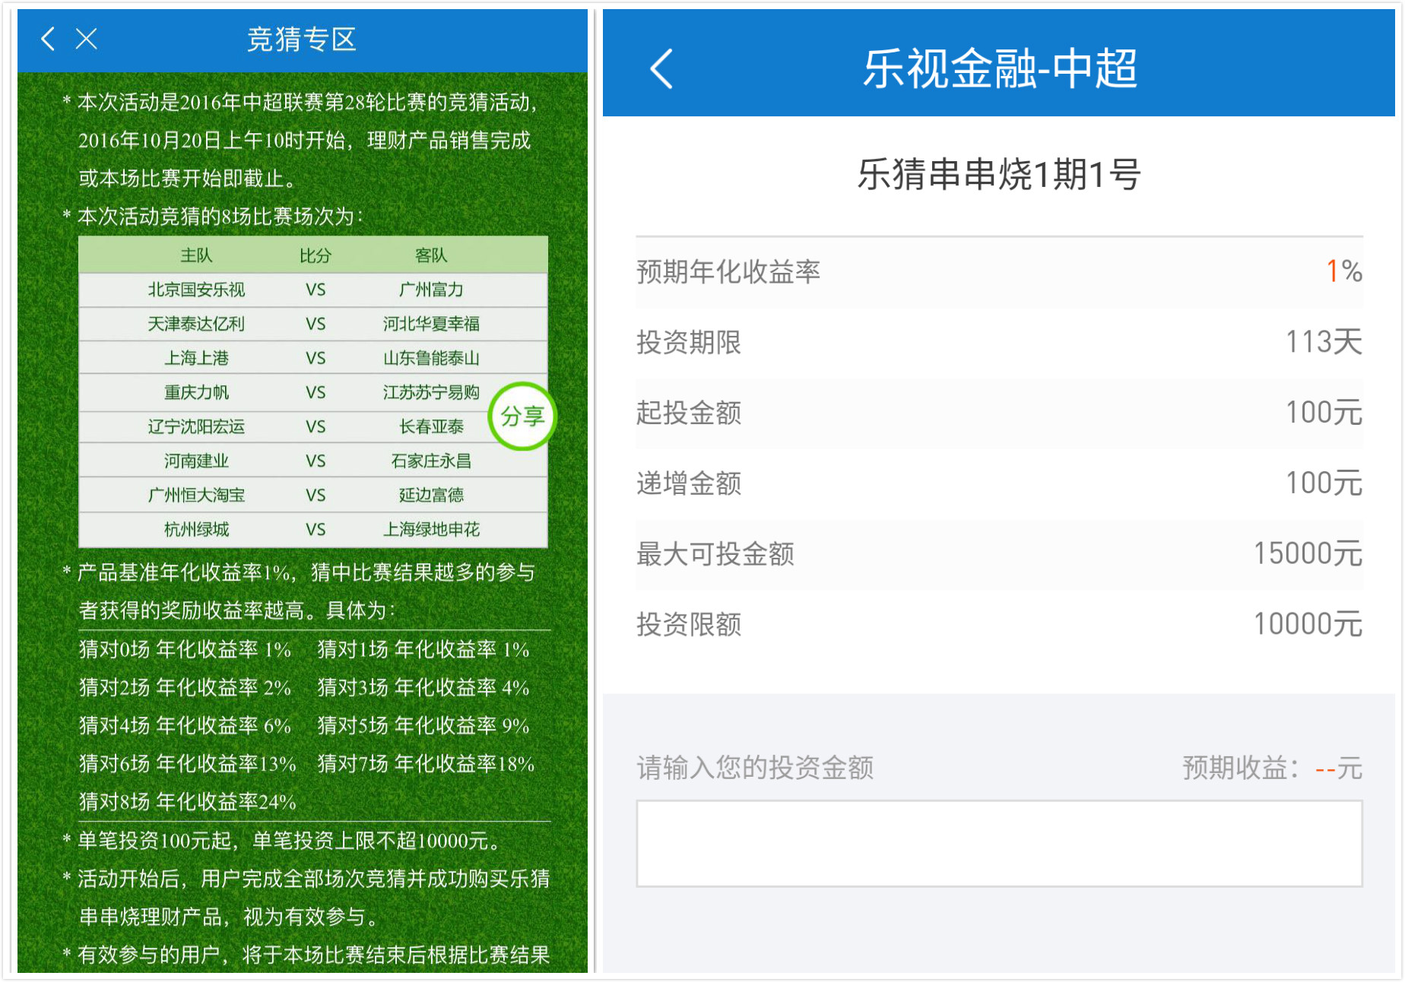Select the 重庆力帆 VS 江苏苏宁易购 row
The image size is (1405, 982).
click(x=312, y=392)
